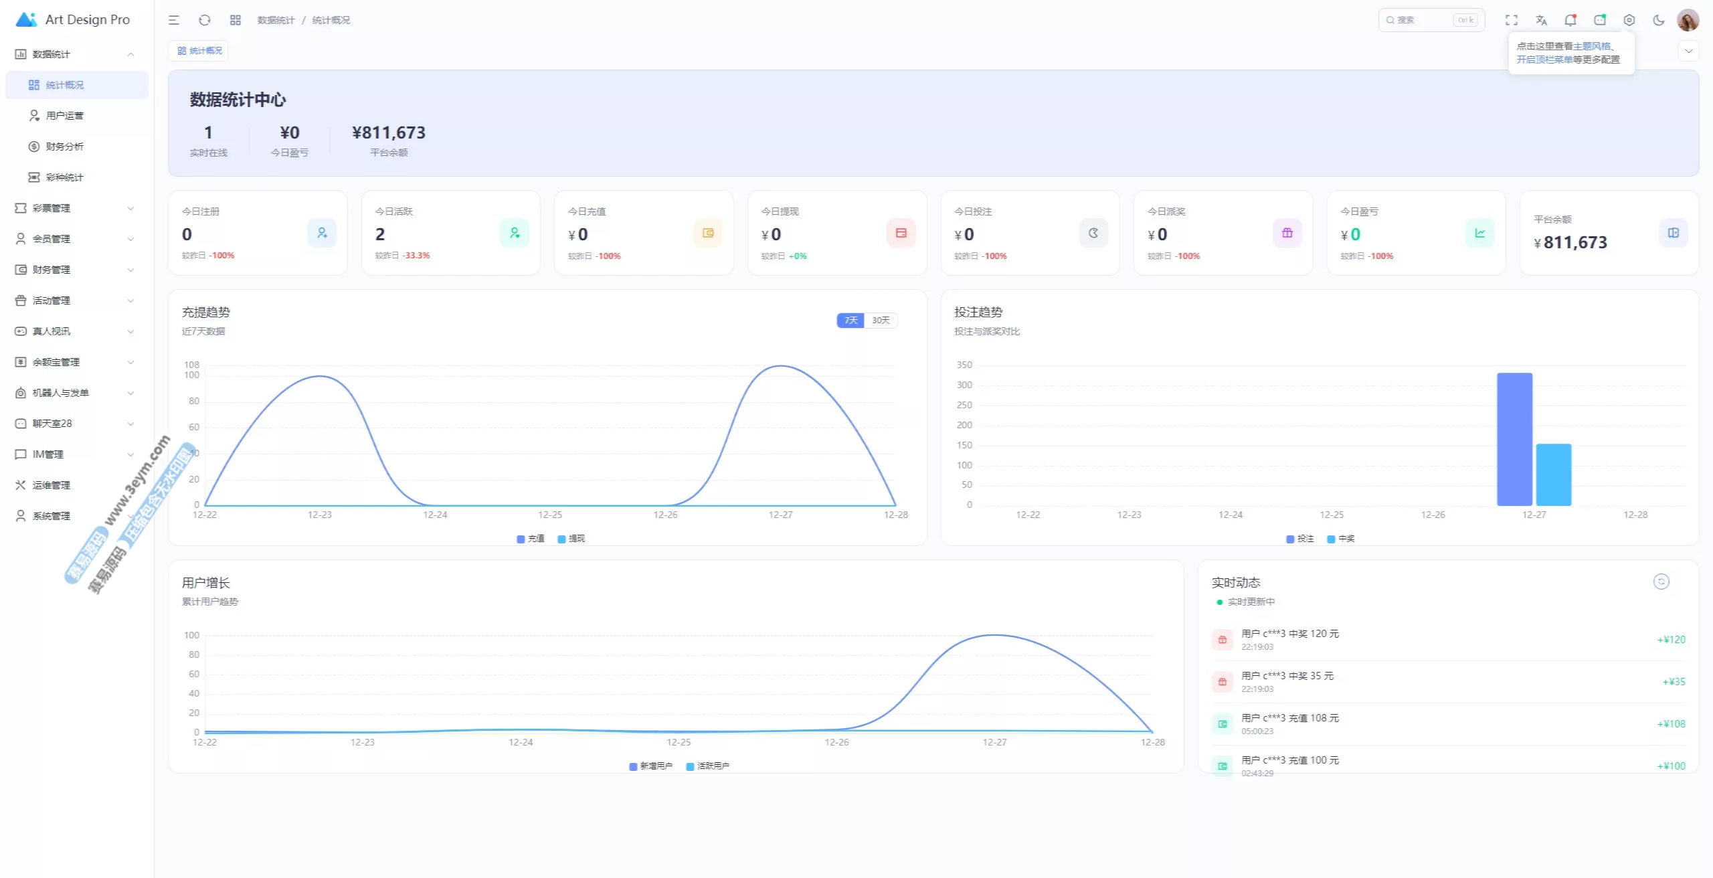The height and width of the screenshot is (878, 1713).
Task: Open the language translation icon
Action: [1541, 20]
